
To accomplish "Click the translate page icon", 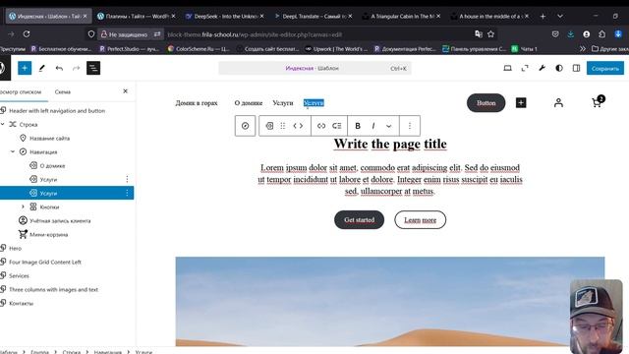I will coord(479,34).
